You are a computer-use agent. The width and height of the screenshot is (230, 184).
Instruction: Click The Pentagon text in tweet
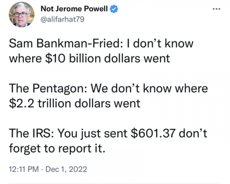pyautogui.click(x=46, y=88)
